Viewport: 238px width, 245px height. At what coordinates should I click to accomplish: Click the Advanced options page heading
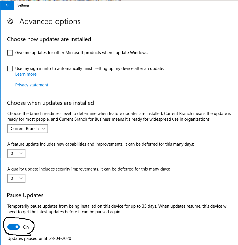pos(50,22)
